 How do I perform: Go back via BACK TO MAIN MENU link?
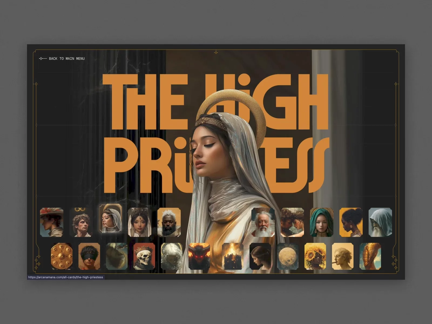67,59
